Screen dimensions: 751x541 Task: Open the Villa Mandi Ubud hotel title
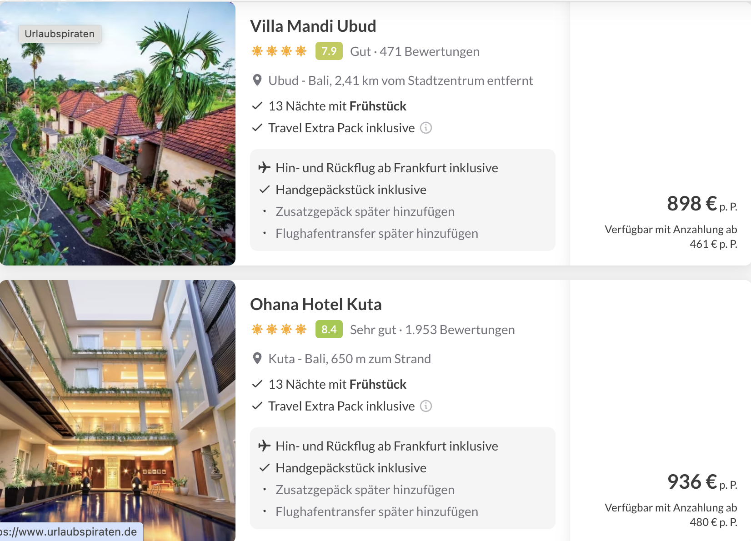point(313,26)
